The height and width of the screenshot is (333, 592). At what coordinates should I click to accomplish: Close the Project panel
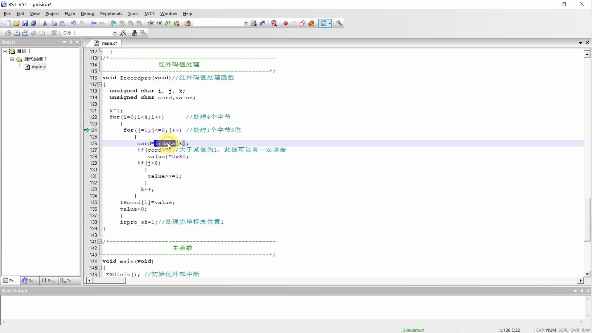(77, 42)
